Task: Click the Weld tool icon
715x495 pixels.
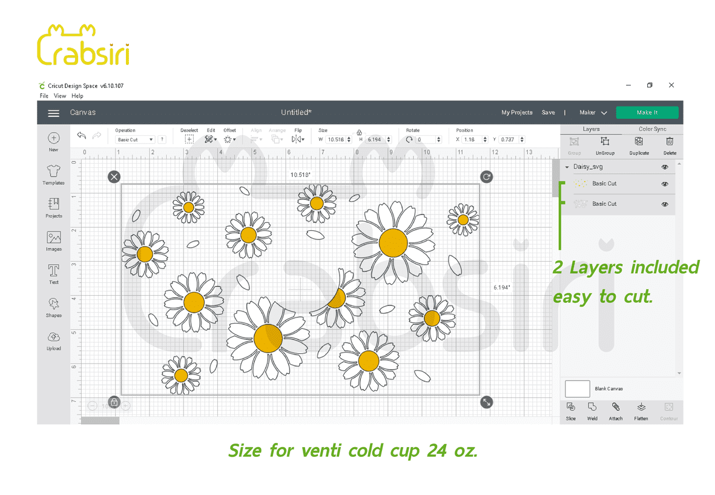Action: [592, 410]
